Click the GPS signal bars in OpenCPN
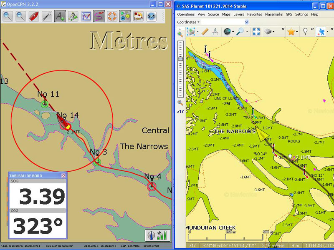 [x=162, y=235]
